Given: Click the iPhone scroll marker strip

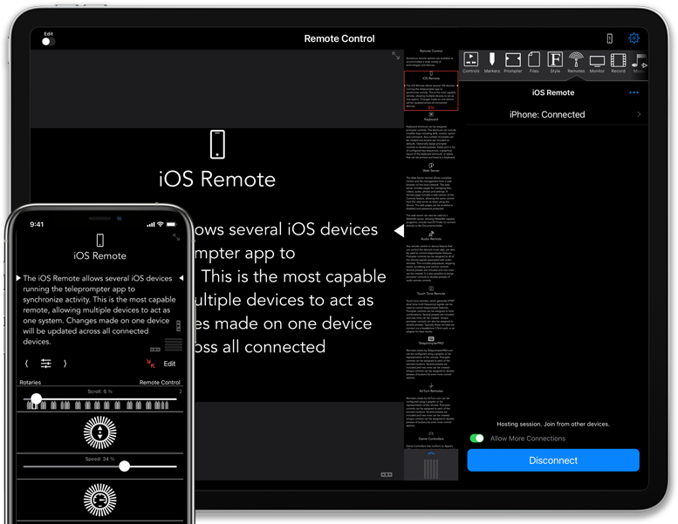Looking at the screenshot, I should tap(98, 405).
